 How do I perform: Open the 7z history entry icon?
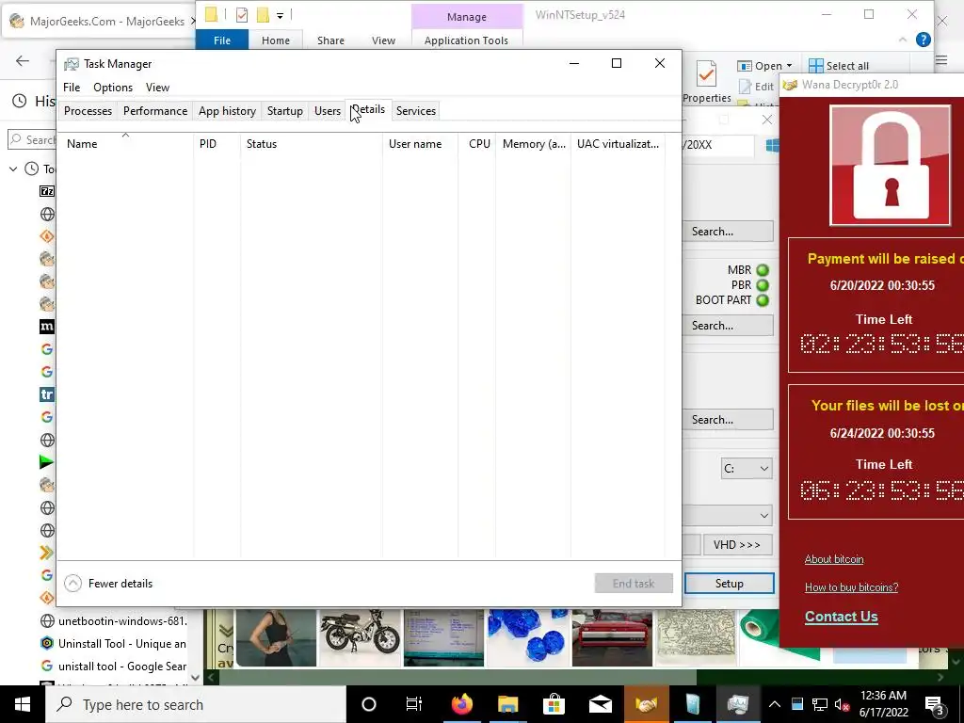pyautogui.click(x=47, y=191)
